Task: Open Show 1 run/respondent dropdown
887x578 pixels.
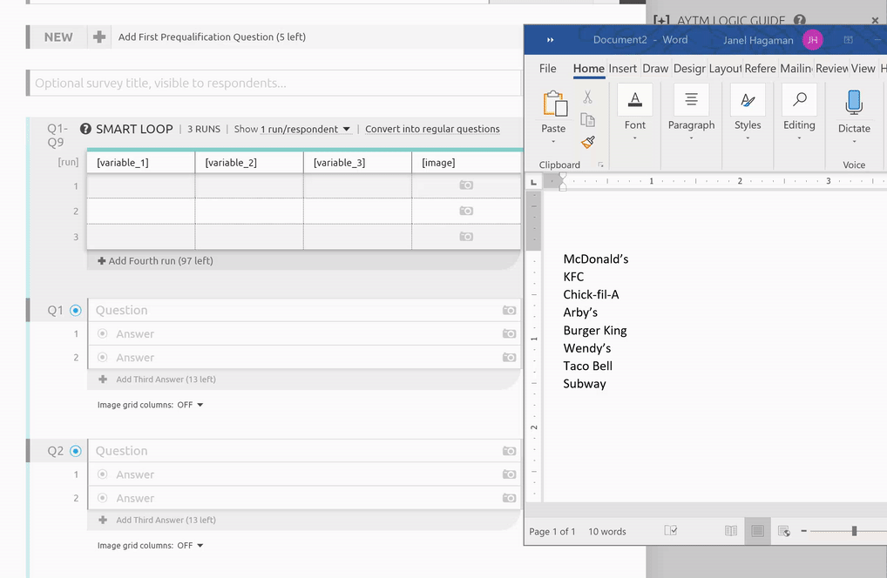Action: [x=306, y=129]
